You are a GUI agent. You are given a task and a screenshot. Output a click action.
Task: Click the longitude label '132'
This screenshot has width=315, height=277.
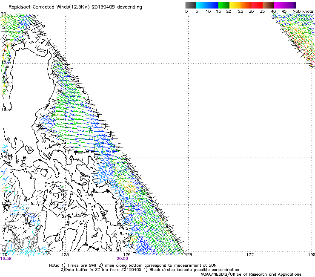point(250,255)
